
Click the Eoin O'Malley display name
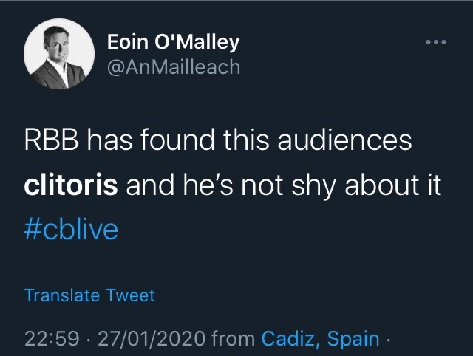173,42
